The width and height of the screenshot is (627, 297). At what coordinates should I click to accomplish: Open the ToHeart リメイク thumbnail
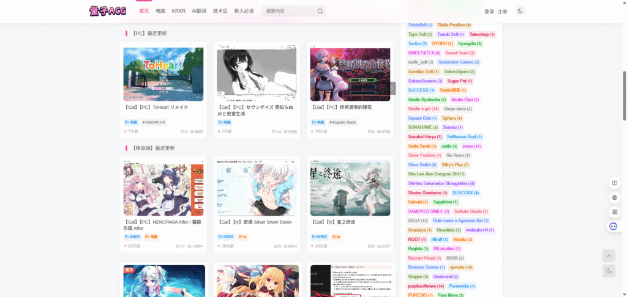pyautogui.click(x=163, y=74)
